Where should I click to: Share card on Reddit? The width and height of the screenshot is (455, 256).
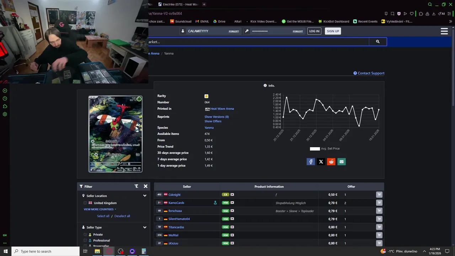331,162
